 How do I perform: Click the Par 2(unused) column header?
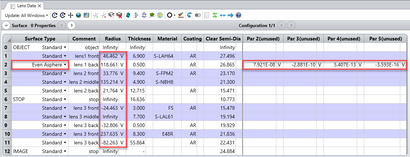point(263,39)
